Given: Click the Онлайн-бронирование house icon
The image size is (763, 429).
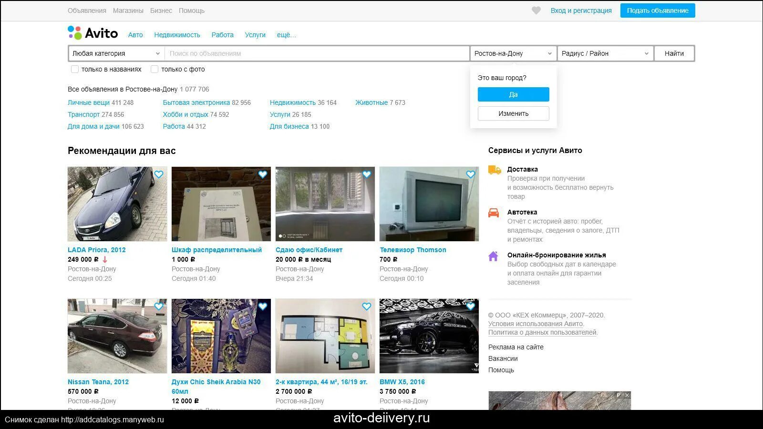Looking at the screenshot, I should tap(493, 256).
